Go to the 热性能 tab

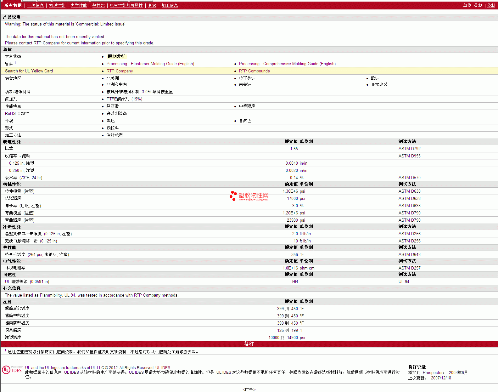[98, 5]
